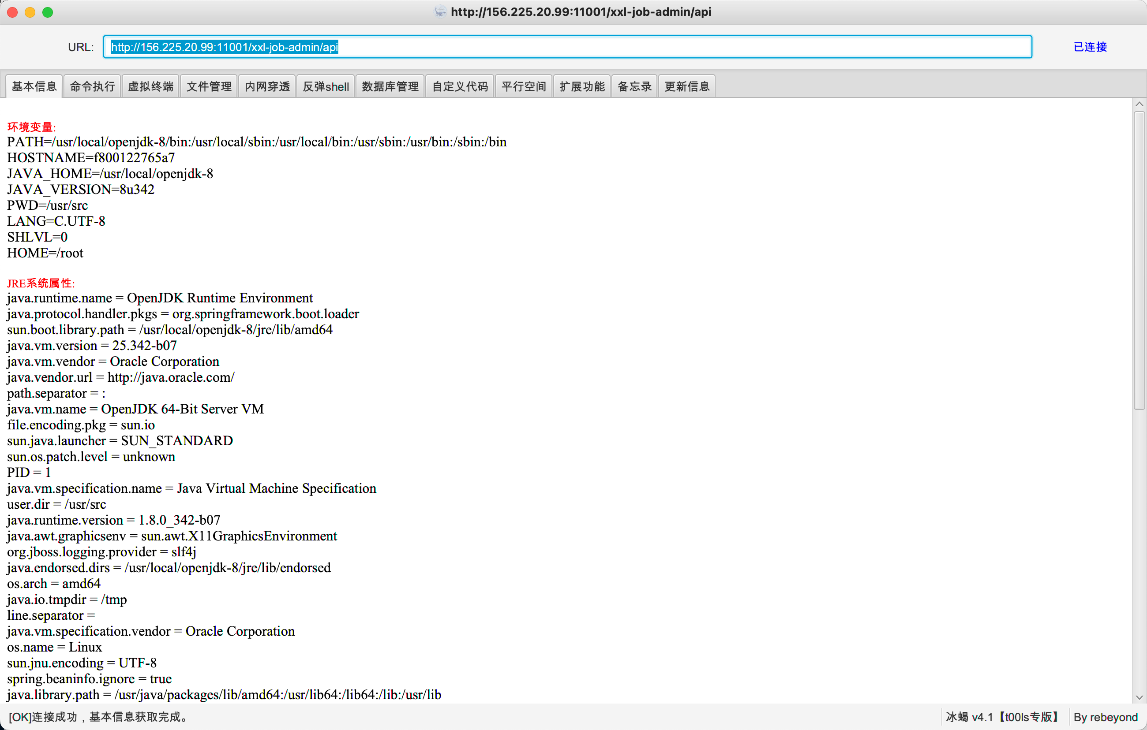Go to the 反弹shell tab
The height and width of the screenshot is (730, 1147).
pos(326,86)
